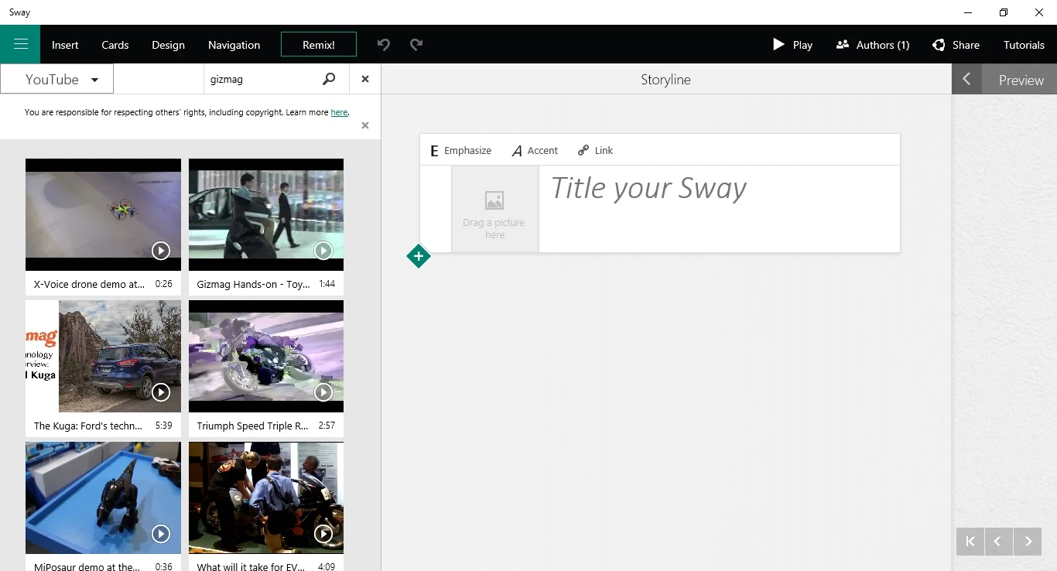Open Tutorials
Screen dimensions: 1057x571
point(1024,45)
